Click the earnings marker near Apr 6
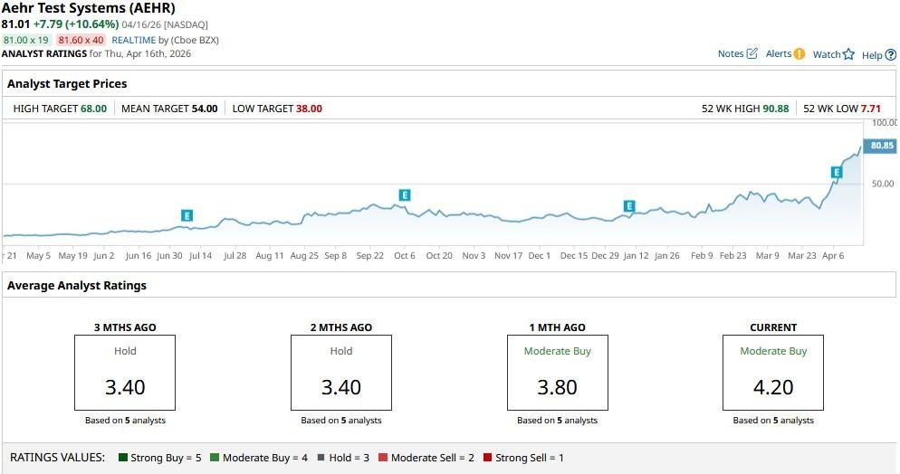Screen dimensions: 900x474 837,172
